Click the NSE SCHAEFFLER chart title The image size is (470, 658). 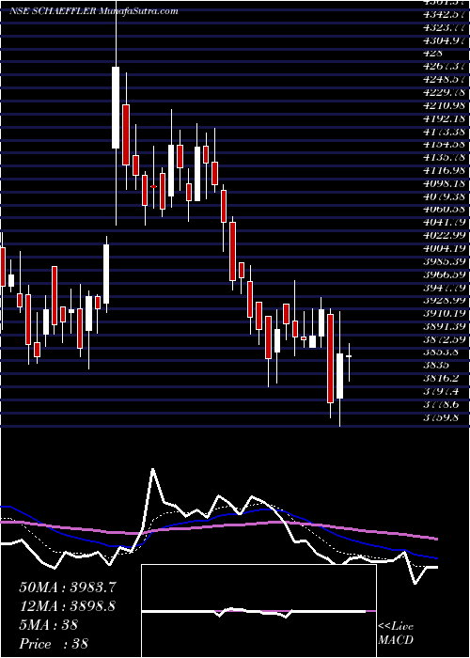94,11
